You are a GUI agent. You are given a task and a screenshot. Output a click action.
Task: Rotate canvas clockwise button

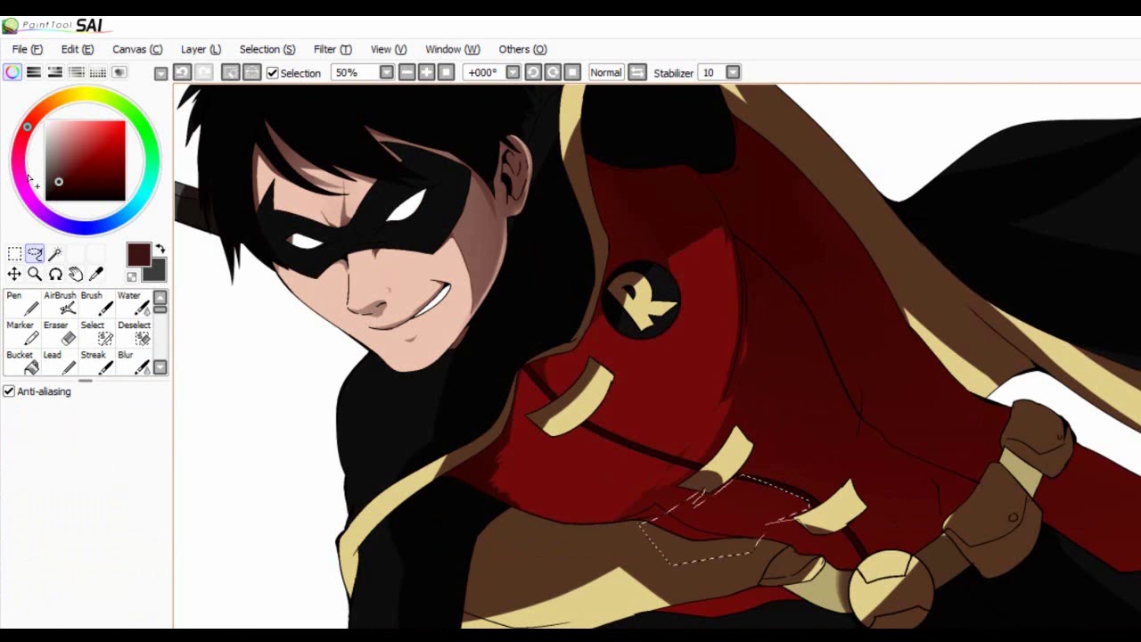553,72
